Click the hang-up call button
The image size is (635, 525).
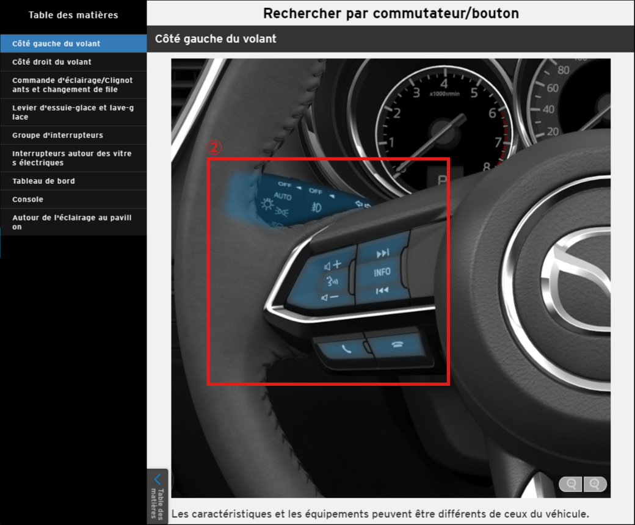point(397,344)
